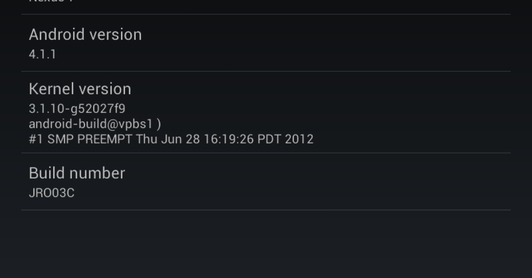Click the PDT 2012 text
This screenshot has width=532, height=278.
click(x=286, y=139)
